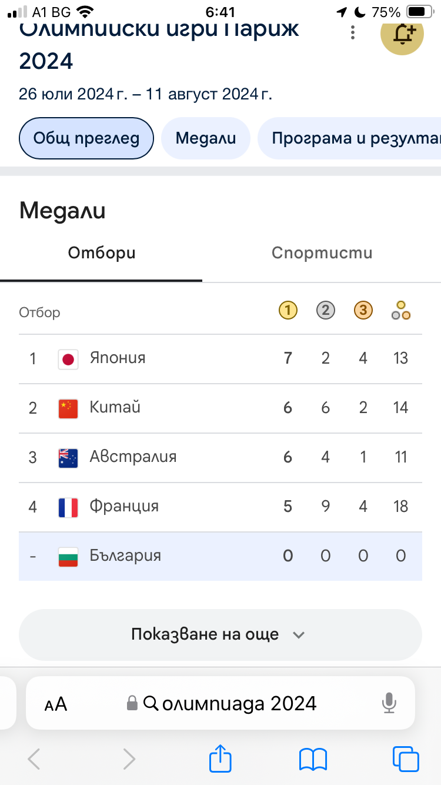This screenshot has width=441, height=785.
Task: Tap the address bar search field
Action: pyautogui.click(x=229, y=703)
